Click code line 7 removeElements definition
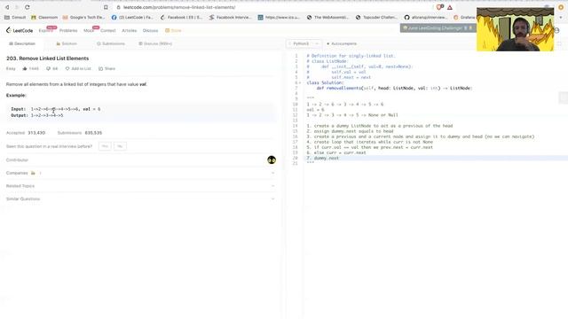 click(394, 88)
